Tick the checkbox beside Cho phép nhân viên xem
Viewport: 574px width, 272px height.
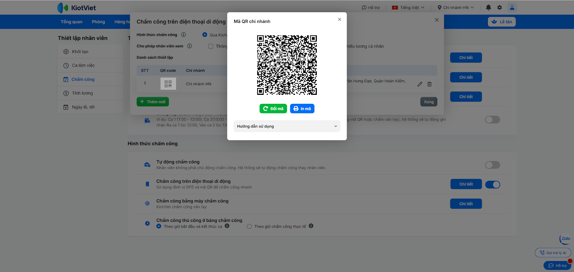(x=211, y=46)
